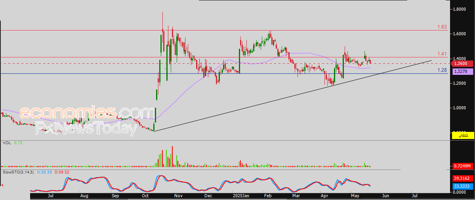The image size is (475, 200).
Task: Click the red D:39.32 stochastic value
Action: click(x=61, y=172)
